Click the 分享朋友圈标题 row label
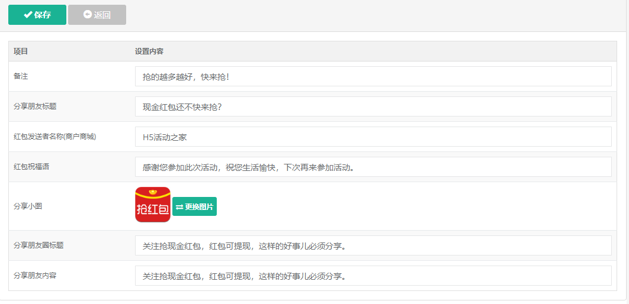The height and width of the screenshot is (304, 629). click(x=38, y=245)
